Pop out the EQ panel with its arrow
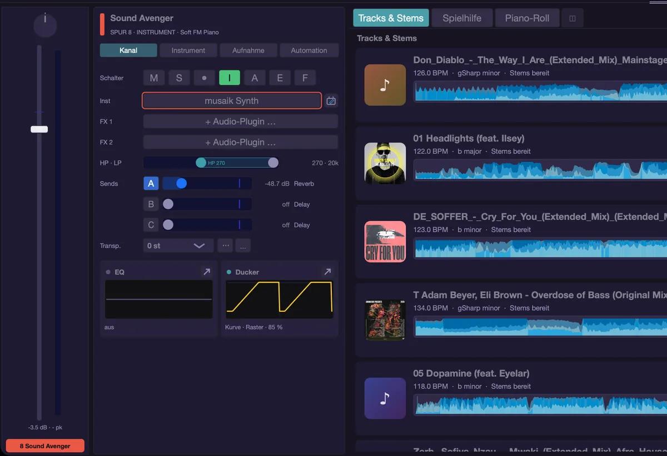Image resolution: width=667 pixels, height=456 pixels. [207, 272]
